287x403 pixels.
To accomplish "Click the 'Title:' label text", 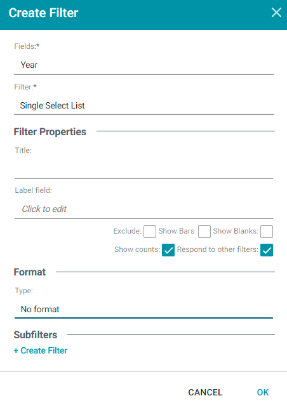I will (23, 150).
